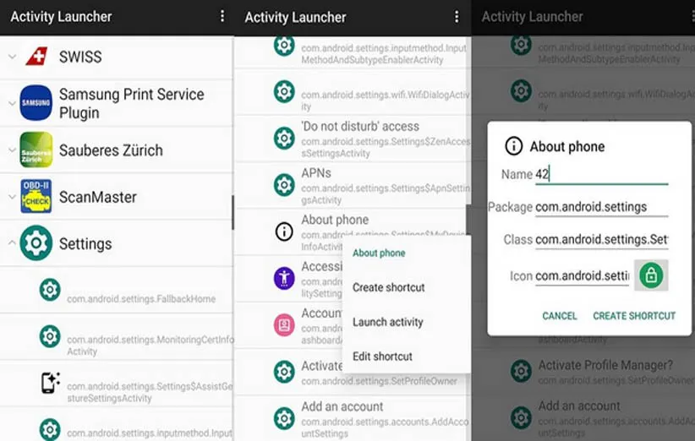Click the Accessibility purple person icon

pyautogui.click(x=284, y=277)
